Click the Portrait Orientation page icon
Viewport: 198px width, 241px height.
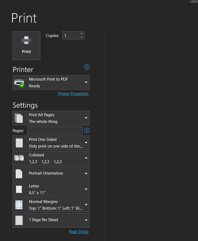click(x=19, y=174)
